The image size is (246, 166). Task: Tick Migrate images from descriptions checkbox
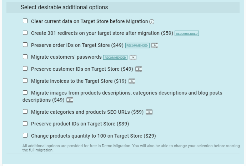pos(25,92)
